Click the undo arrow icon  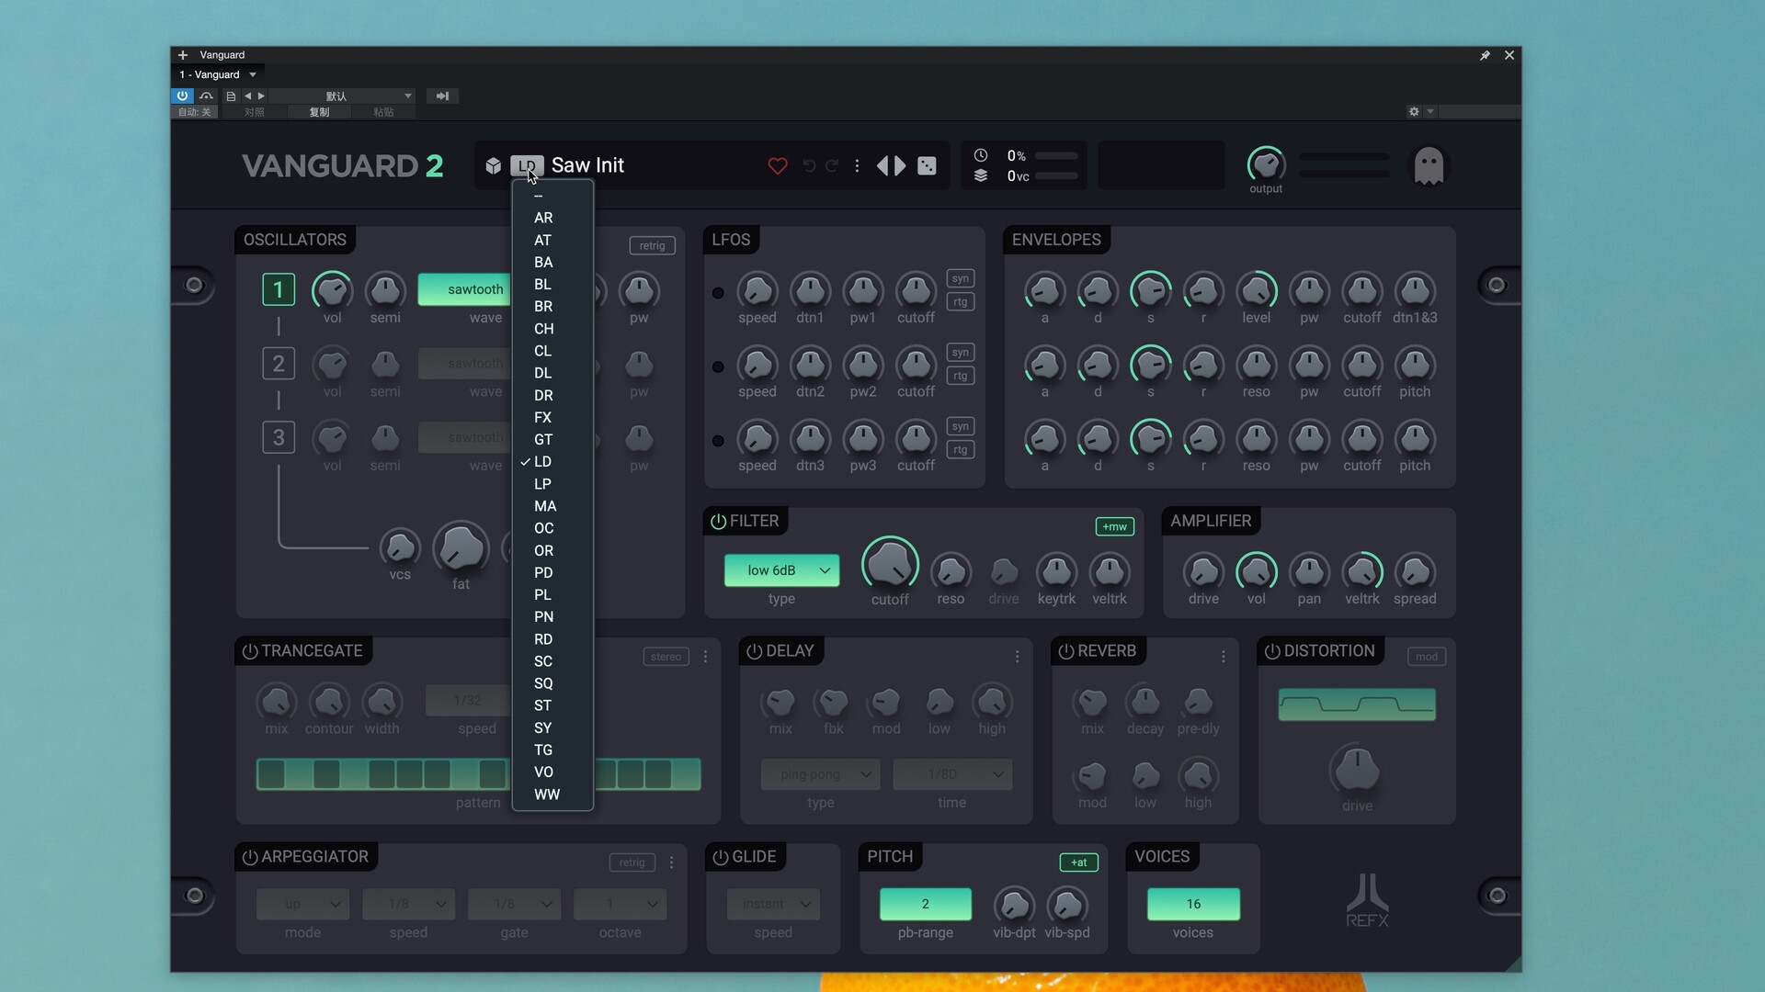click(809, 165)
